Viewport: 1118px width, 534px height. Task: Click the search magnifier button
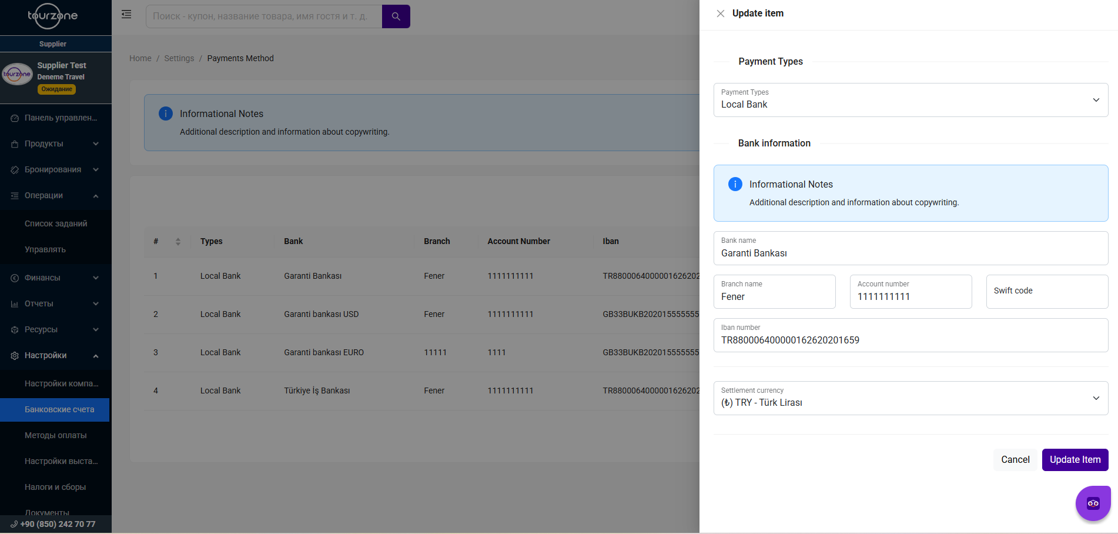tap(396, 16)
